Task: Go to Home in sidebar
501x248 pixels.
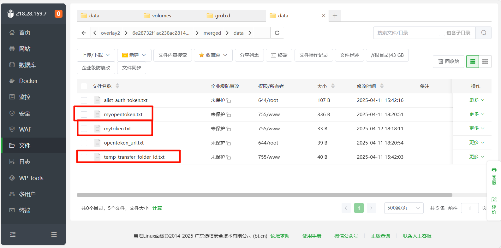Action: [33, 32]
